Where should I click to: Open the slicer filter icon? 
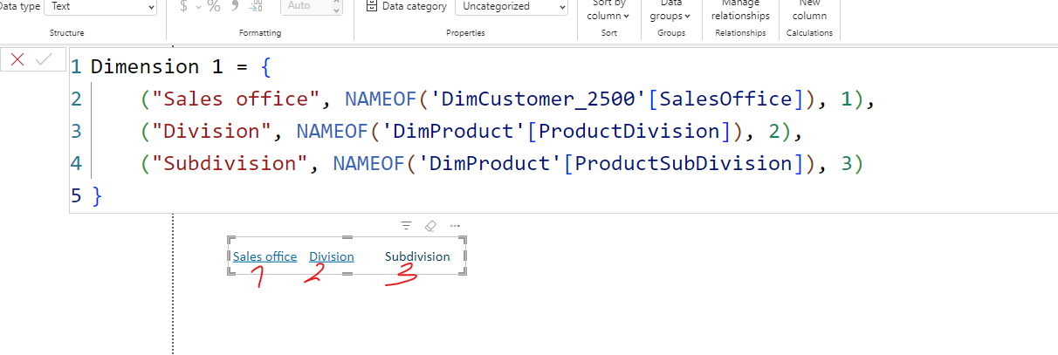(x=406, y=225)
